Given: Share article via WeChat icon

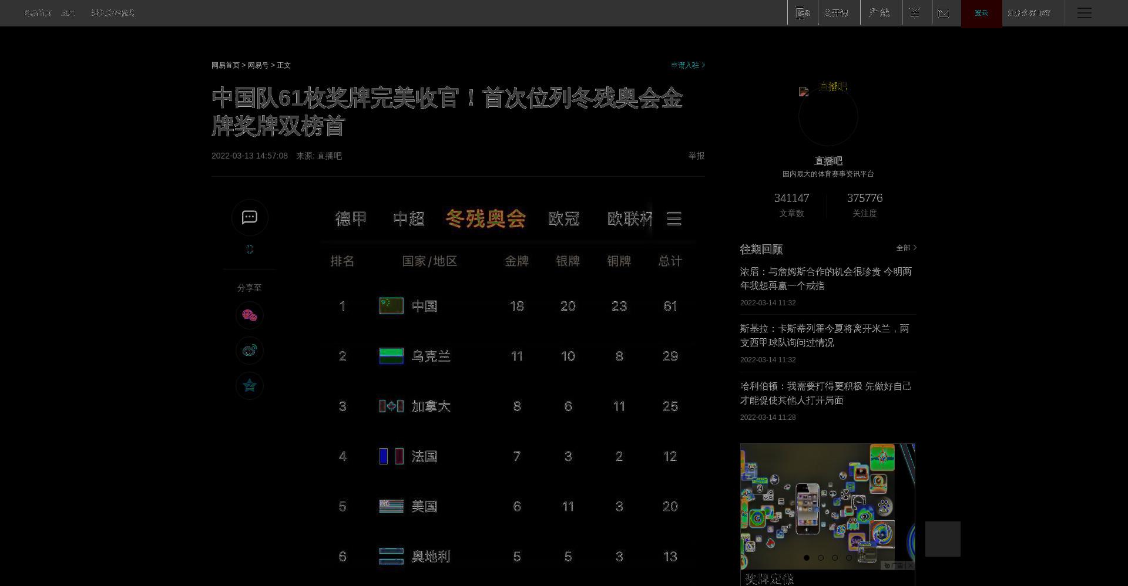Looking at the screenshot, I should point(250,315).
